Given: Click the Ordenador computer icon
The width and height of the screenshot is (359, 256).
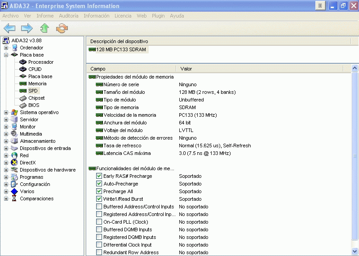Looking at the screenshot, I should (x=14, y=48).
